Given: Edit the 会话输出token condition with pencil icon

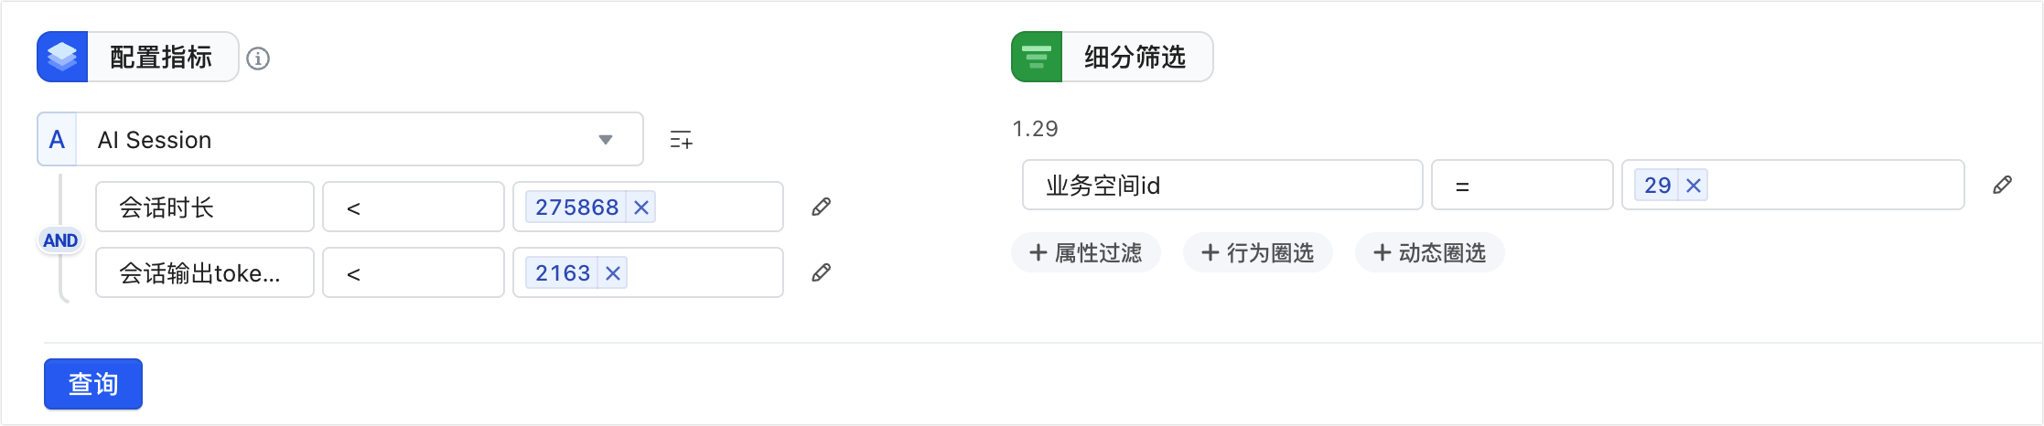Looking at the screenshot, I should click(x=822, y=272).
